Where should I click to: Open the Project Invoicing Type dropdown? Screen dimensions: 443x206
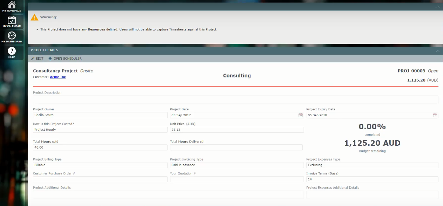pos(237,165)
